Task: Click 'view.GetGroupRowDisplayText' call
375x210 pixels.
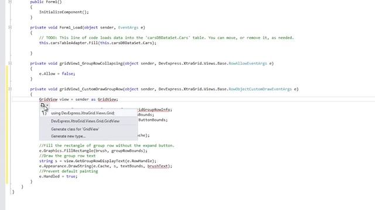Action: [x=110, y=161]
